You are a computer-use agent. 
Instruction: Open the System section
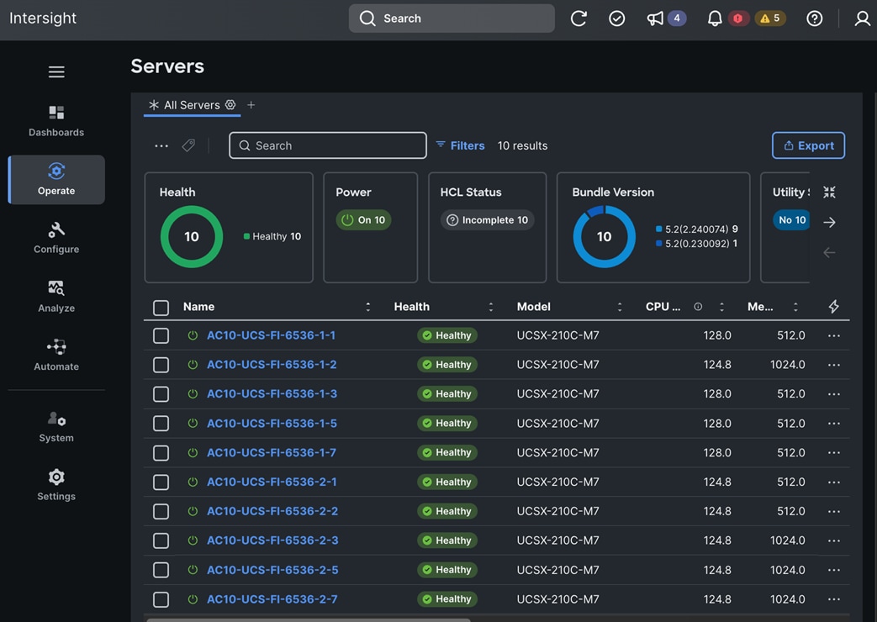[56, 427]
